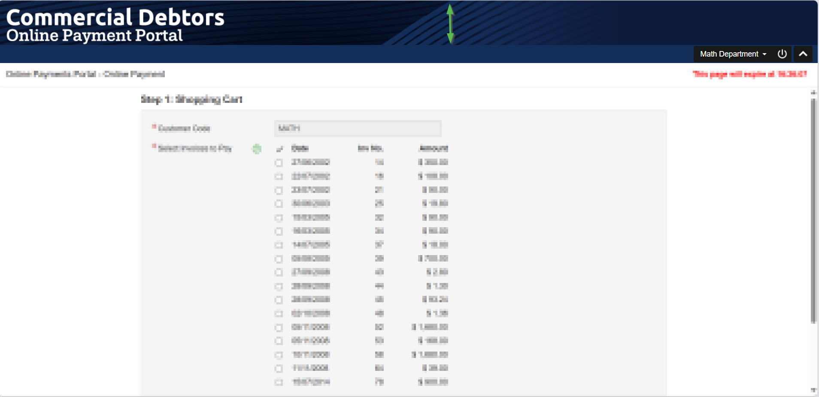Click the power logout icon

point(782,54)
